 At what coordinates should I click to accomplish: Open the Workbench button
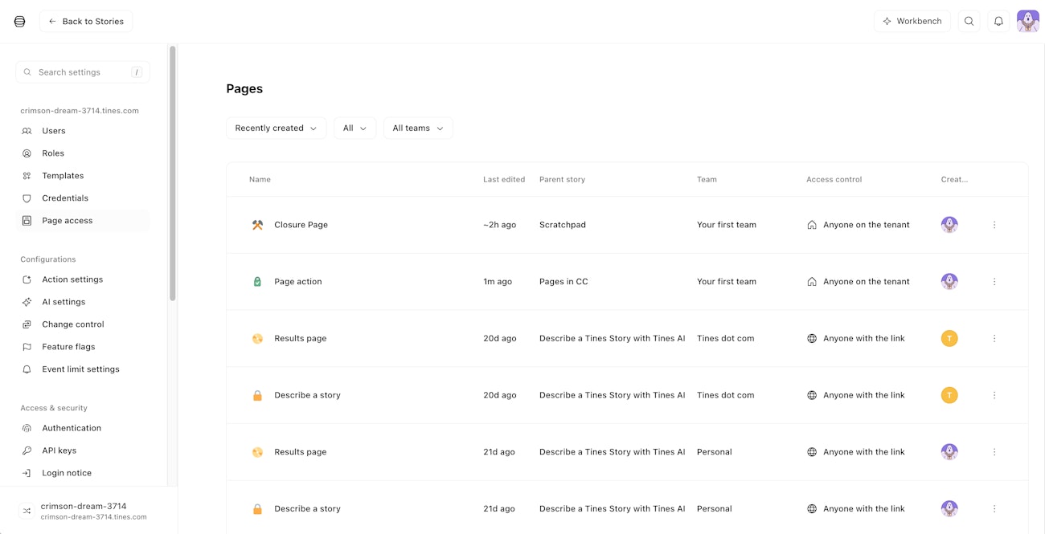click(912, 22)
